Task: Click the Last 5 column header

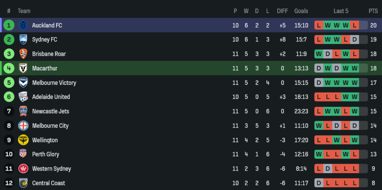Action: (341, 11)
